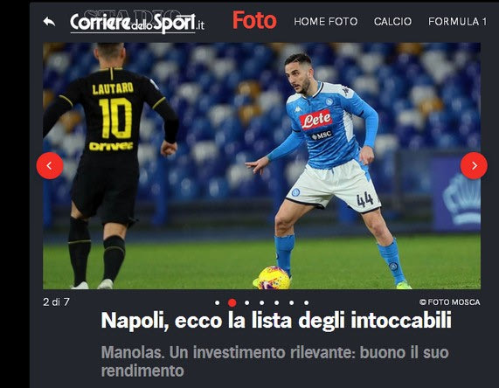Select the third gallery pagination dot
This screenshot has height=388, width=499.
[247, 302]
